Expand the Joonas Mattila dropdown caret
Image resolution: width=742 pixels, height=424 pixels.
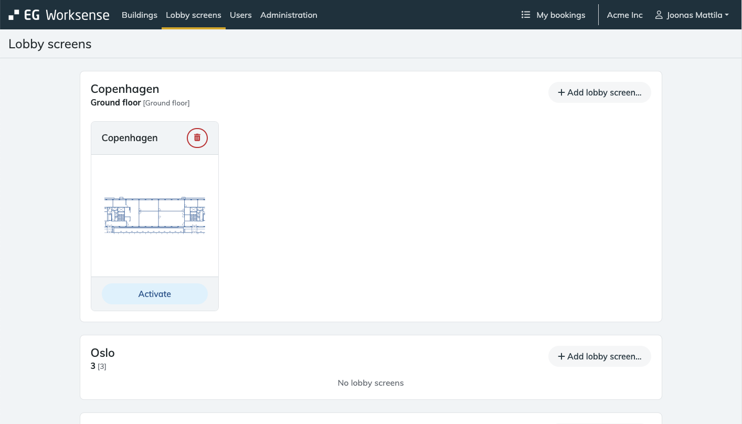coord(727,15)
